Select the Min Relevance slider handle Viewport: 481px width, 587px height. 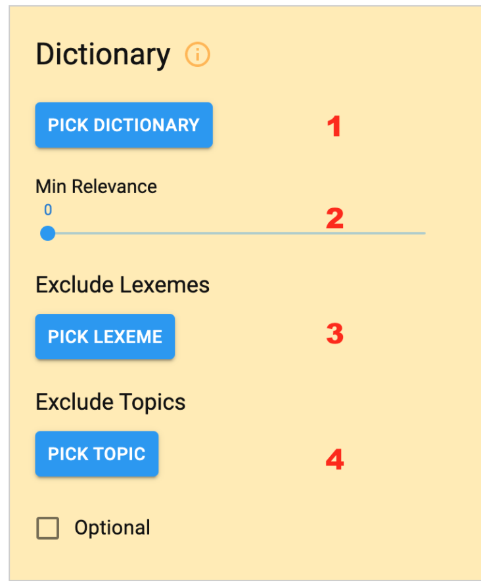click(47, 233)
